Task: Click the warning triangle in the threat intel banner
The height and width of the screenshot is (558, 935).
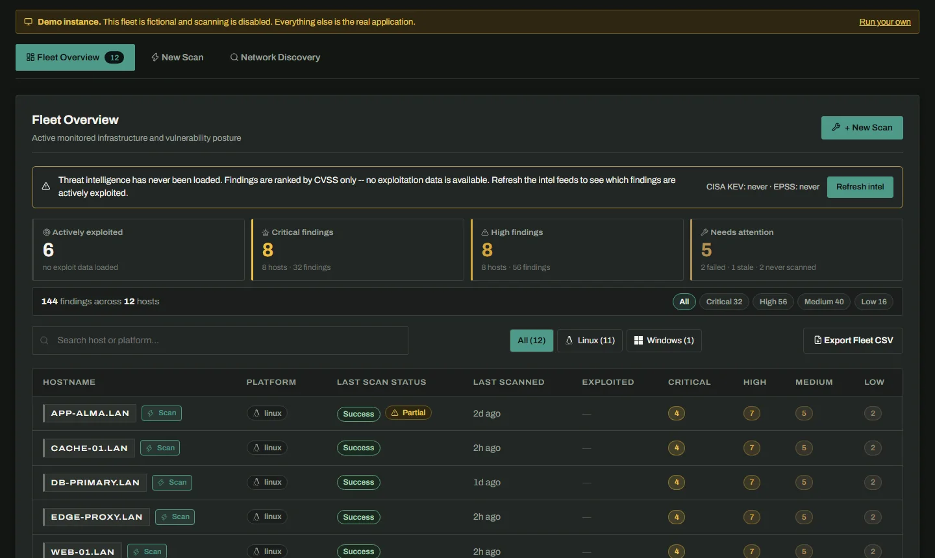Action: click(x=46, y=186)
